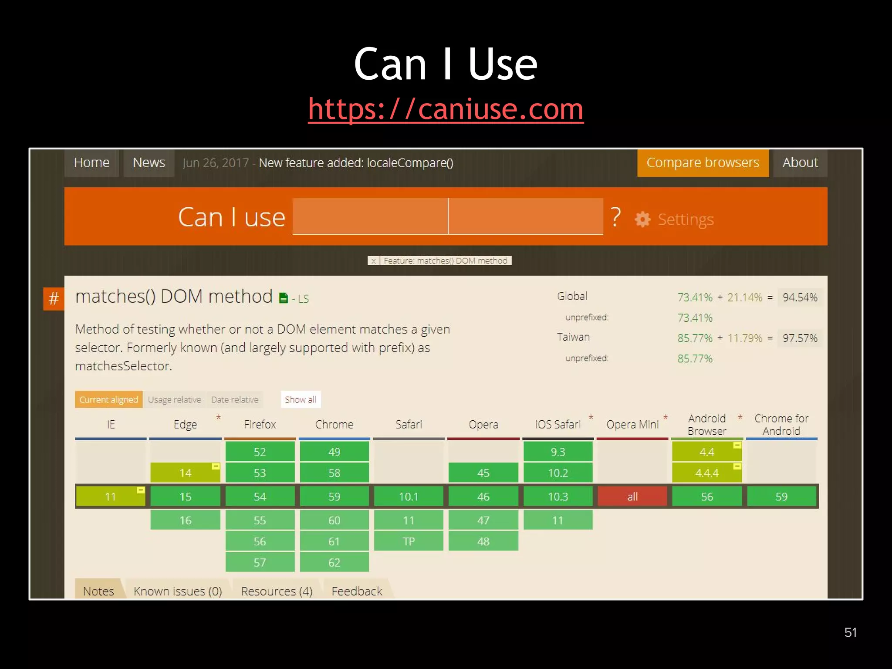Click the # permalink icon beside the feature title
The image size is (892, 669).
click(53, 299)
